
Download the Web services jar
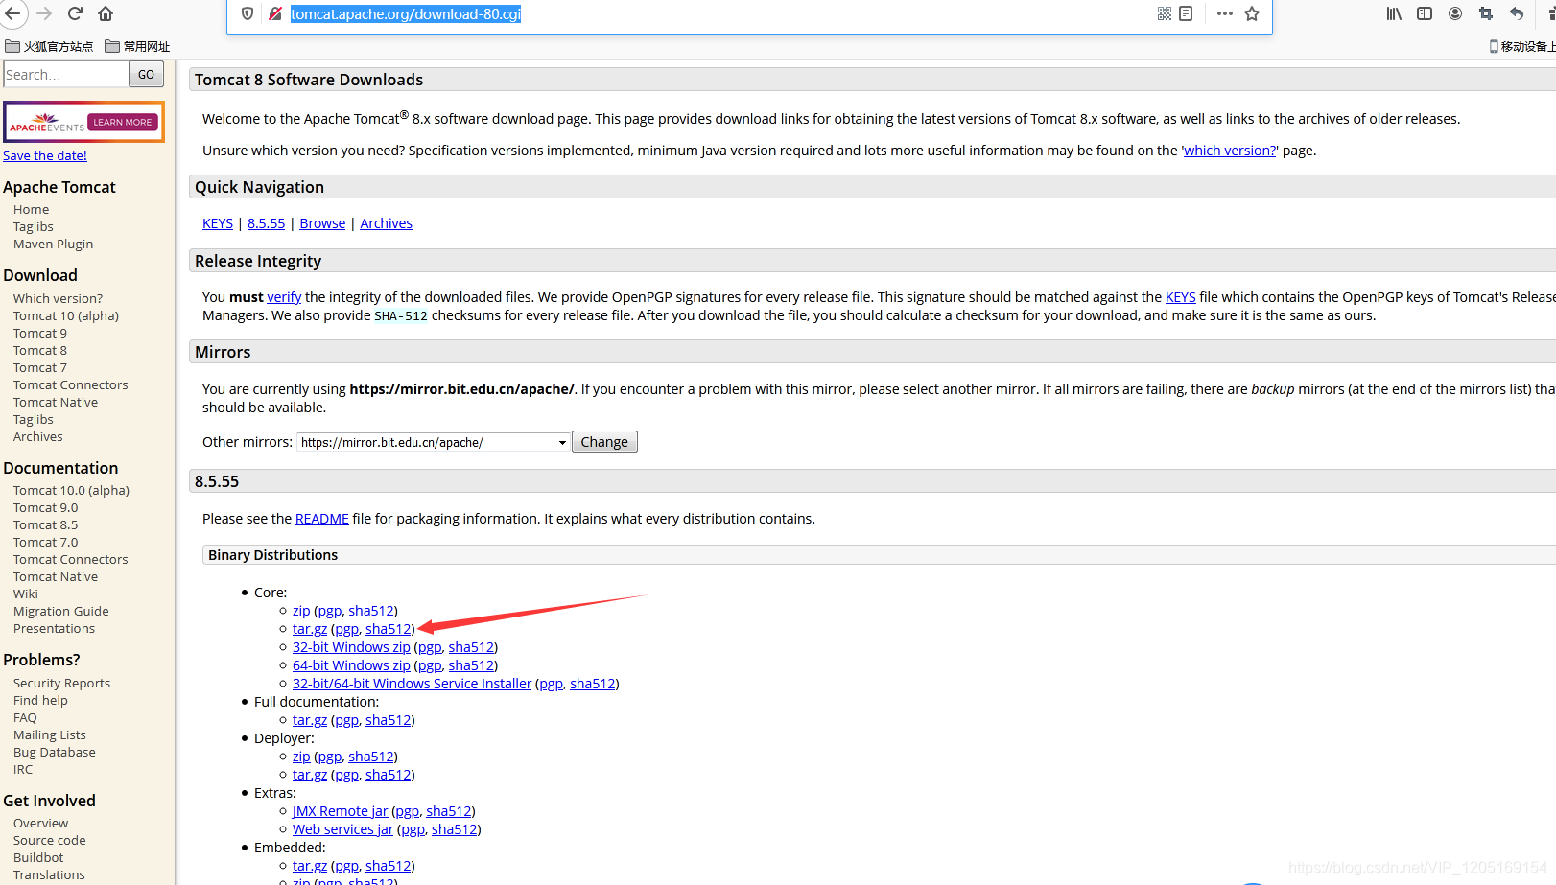(342, 829)
